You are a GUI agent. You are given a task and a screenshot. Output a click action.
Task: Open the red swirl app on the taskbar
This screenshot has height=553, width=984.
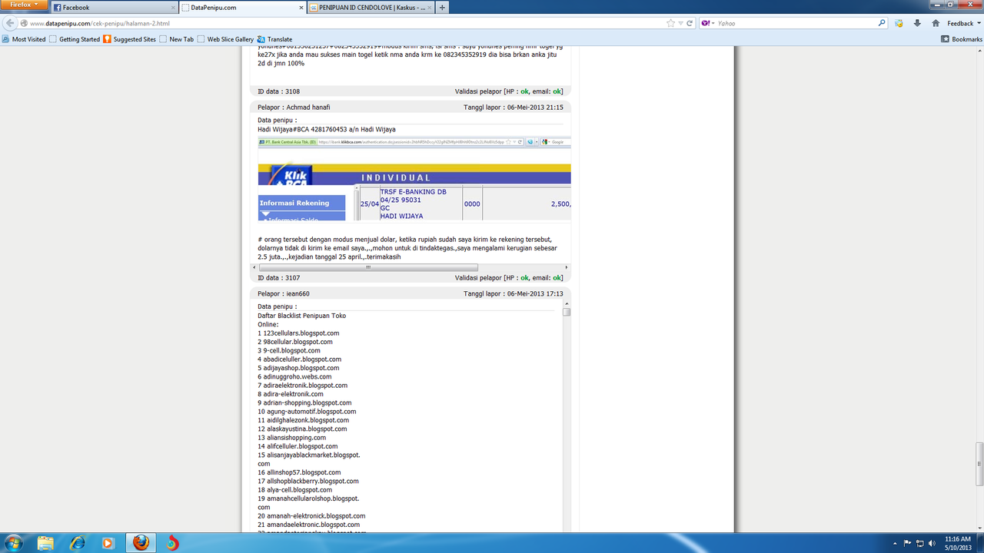[172, 542]
